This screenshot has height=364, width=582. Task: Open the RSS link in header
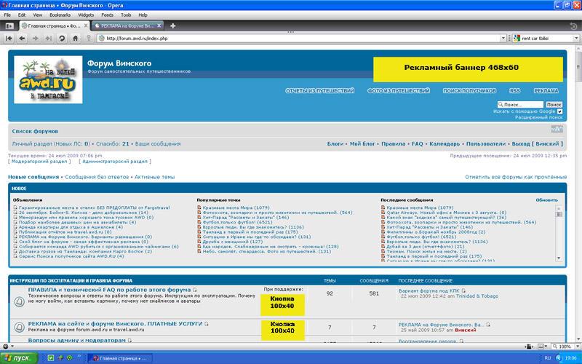[x=515, y=90]
